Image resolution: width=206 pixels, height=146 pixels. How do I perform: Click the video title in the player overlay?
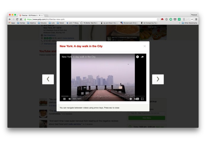click(79, 57)
